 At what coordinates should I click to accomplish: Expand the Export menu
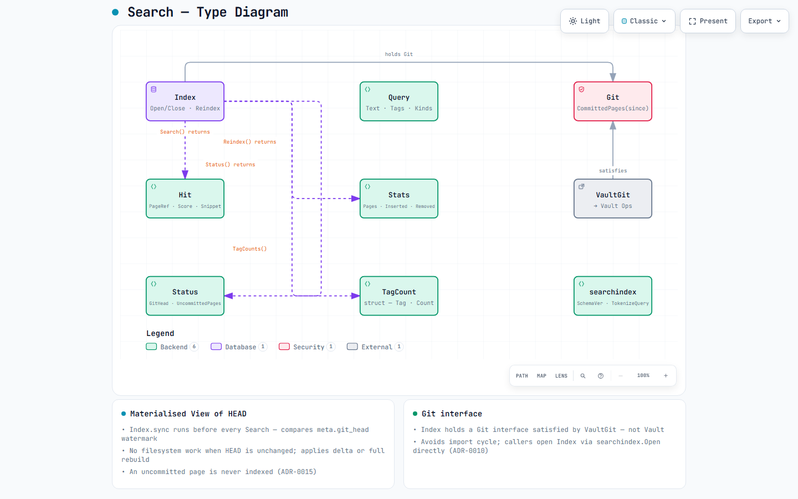pos(765,21)
